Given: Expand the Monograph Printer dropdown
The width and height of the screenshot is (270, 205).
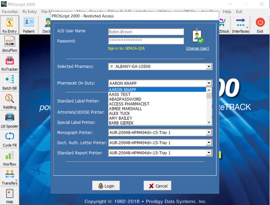Looking at the screenshot, I should [x=209, y=133].
